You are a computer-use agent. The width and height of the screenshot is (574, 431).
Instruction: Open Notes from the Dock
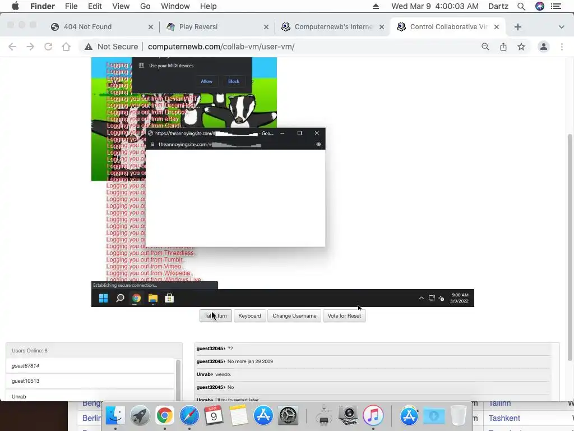coord(238,416)
